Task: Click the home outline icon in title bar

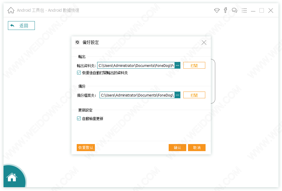Action: point(11,10)
